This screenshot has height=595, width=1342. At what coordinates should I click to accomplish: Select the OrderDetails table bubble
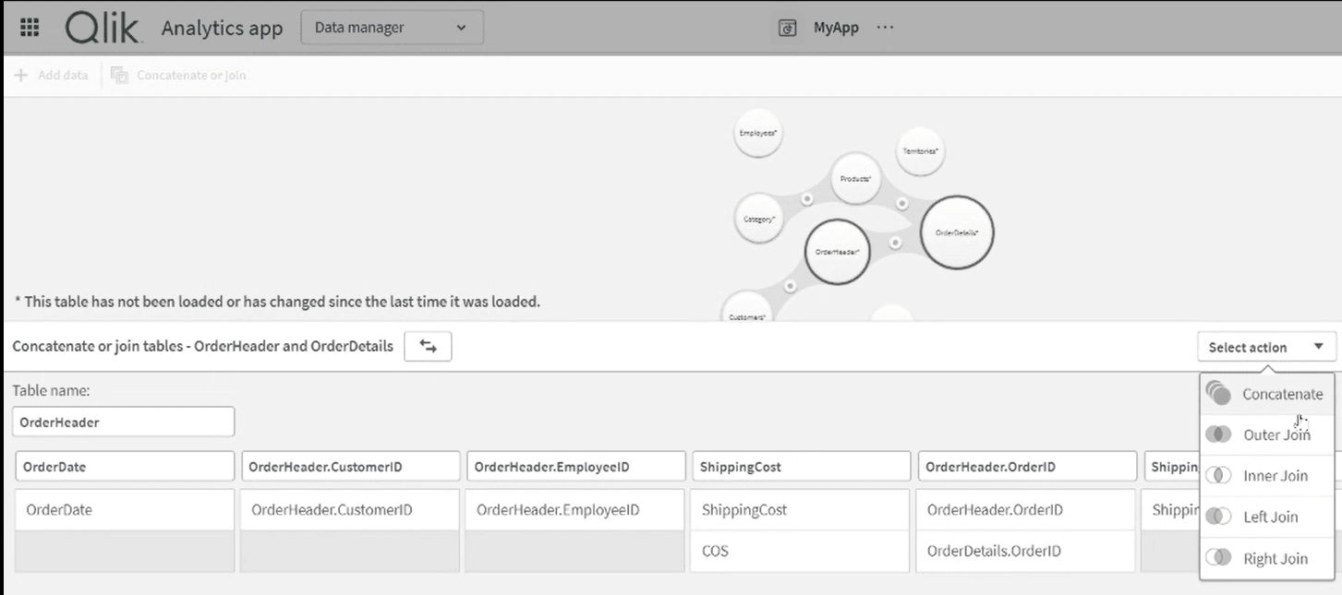tap(959, 232)
